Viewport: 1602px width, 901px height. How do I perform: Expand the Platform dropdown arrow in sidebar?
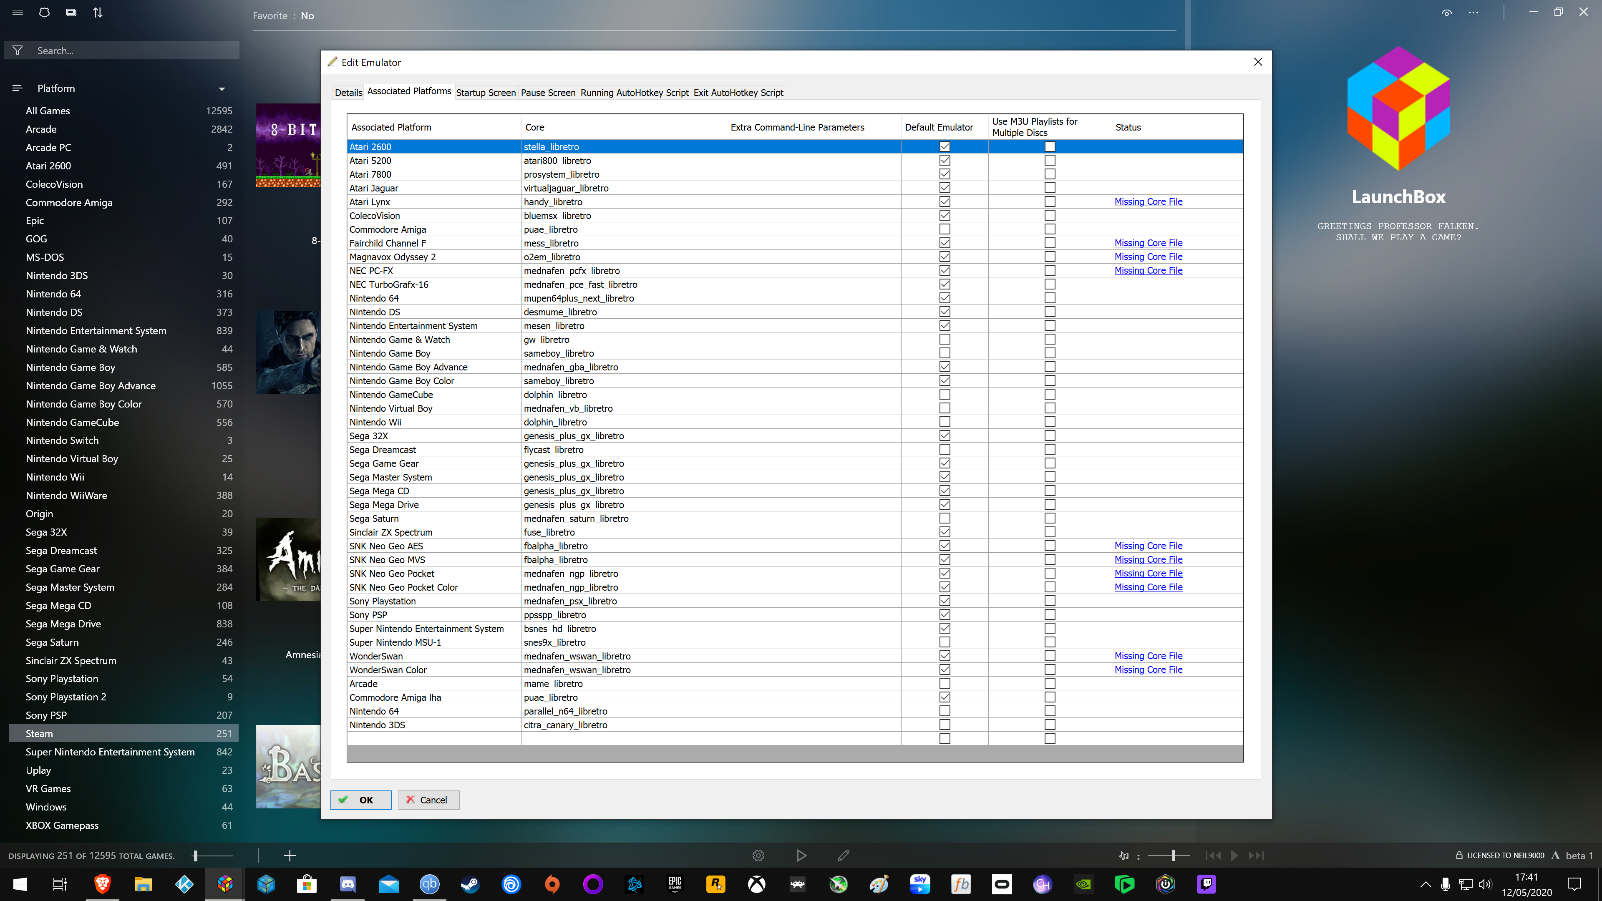[x=222, y=89]
